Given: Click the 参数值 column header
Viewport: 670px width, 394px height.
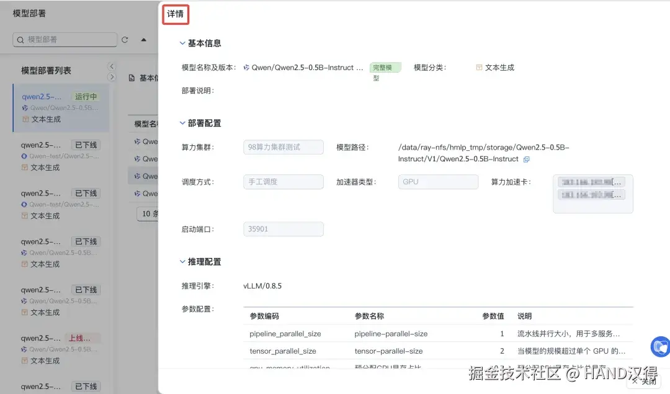Looking at the screenshot, I should (493, 316).
